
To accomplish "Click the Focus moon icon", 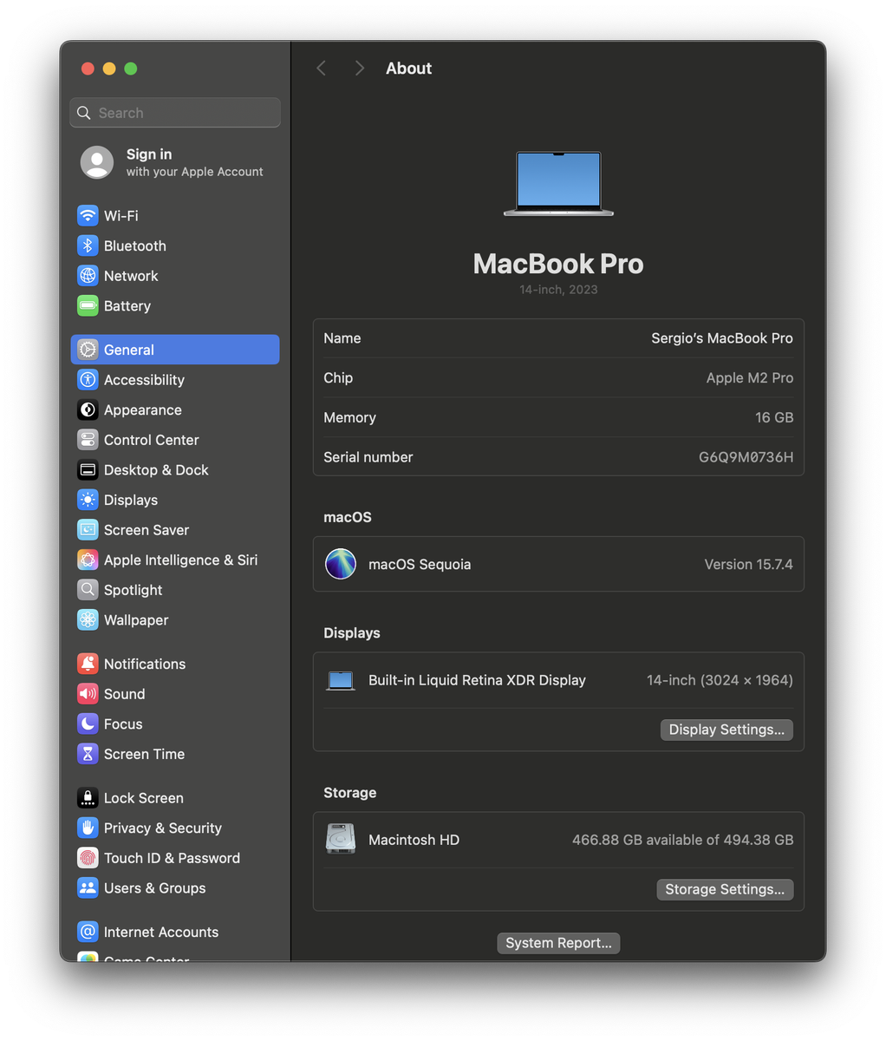I will click(88, 723).
